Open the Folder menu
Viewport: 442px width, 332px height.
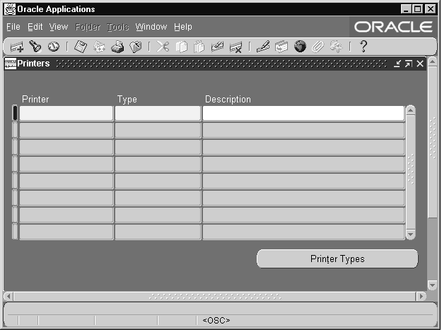(88, 27)
